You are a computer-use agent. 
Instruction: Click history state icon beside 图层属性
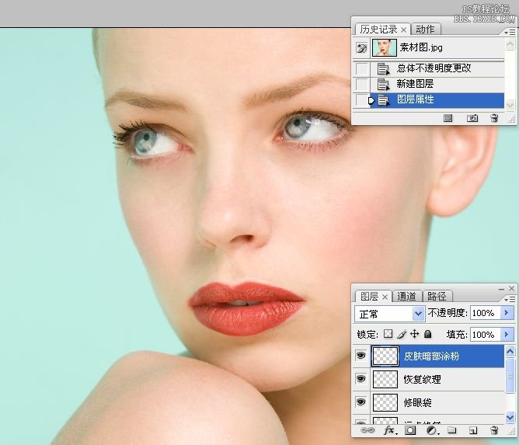click(383, 100)
